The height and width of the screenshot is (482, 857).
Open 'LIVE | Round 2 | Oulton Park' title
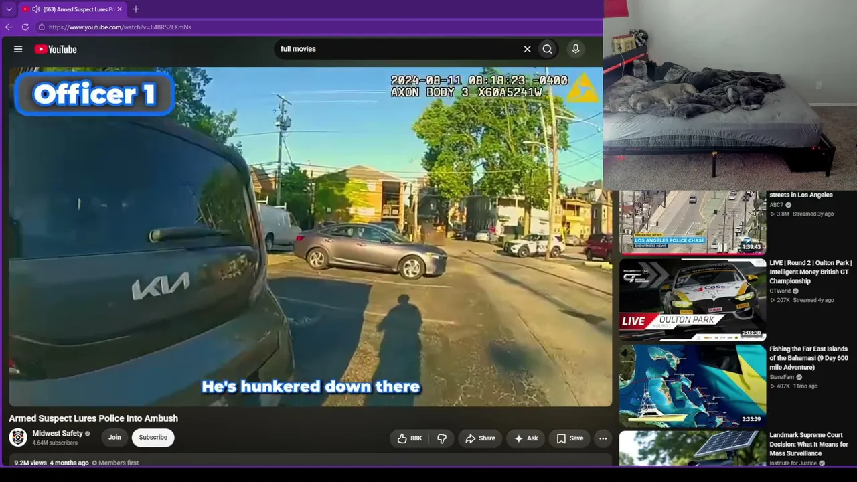tap(811, 272)
